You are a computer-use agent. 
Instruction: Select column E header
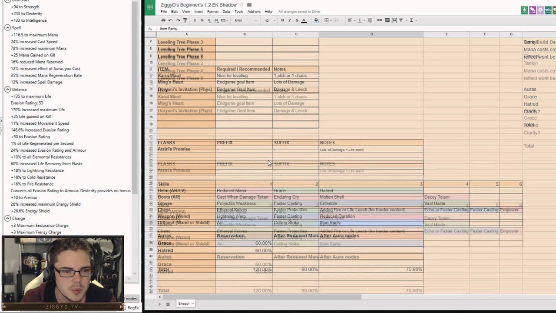point(446,34)
